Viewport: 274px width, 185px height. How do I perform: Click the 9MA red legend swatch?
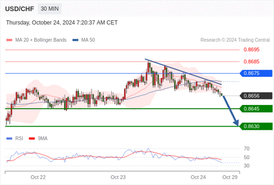(x=32, y=139)
